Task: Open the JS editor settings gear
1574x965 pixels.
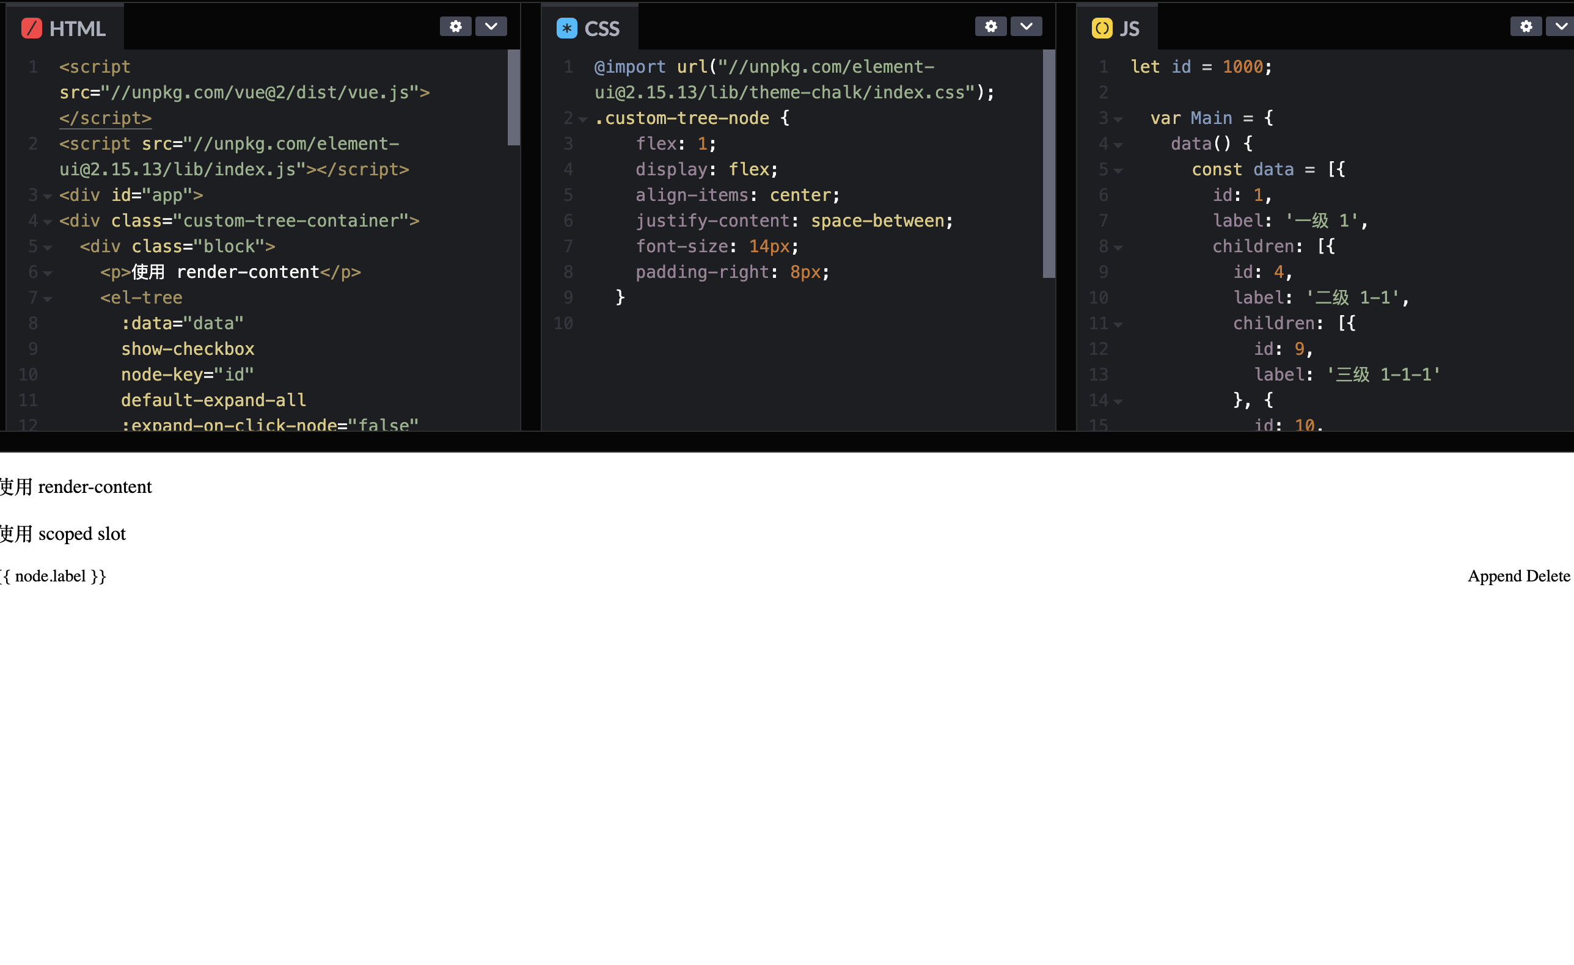Action: pyautogui.click(x=1526, y=26)
